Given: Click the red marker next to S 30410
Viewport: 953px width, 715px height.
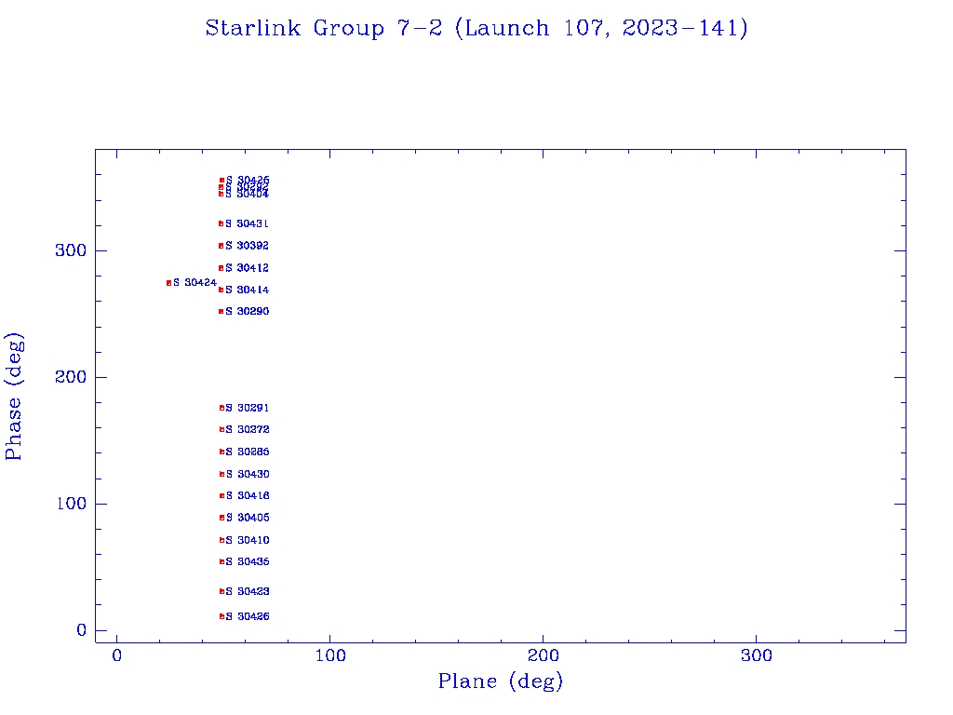Looking at the screenshot, I should (221, 541).
